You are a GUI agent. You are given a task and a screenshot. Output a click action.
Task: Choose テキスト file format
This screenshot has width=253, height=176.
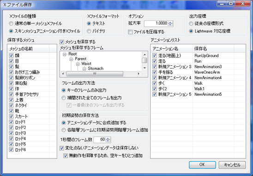89,23
